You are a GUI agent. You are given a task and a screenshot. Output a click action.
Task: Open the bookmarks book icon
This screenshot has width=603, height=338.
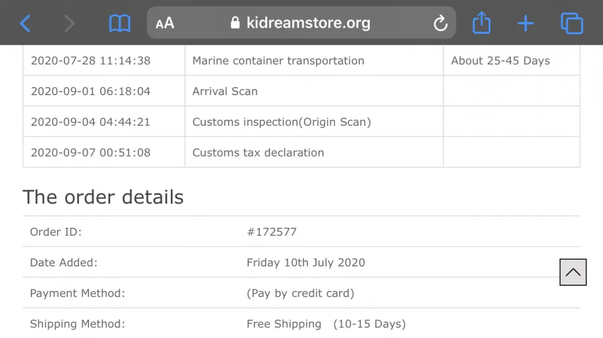click(120, 23)
